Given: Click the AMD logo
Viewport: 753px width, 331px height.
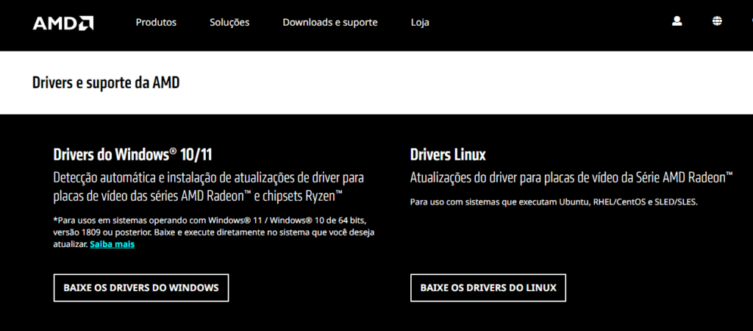Looking at the screenshot, I should tap(63, 23).
